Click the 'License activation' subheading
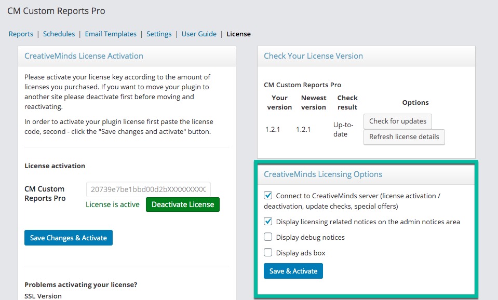 [x=55, y=166]
